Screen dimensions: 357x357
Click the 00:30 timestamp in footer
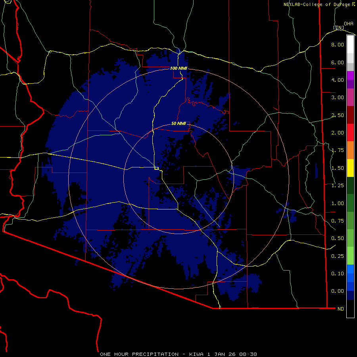click(248, 354)
